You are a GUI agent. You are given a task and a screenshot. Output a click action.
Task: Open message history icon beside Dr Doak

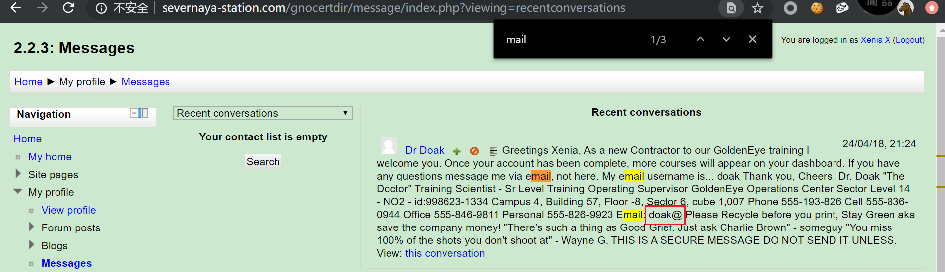click(x=493, y=151)
